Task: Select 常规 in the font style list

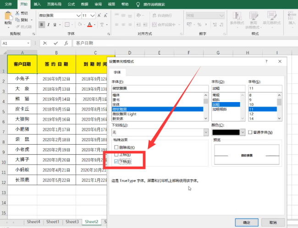Action: (226, 95)
